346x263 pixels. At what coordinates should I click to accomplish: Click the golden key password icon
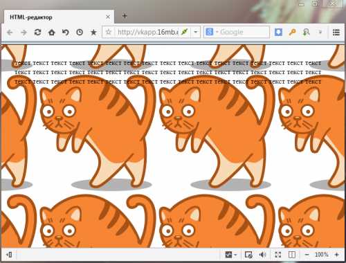pyautogui.click(x=292, y=32)
